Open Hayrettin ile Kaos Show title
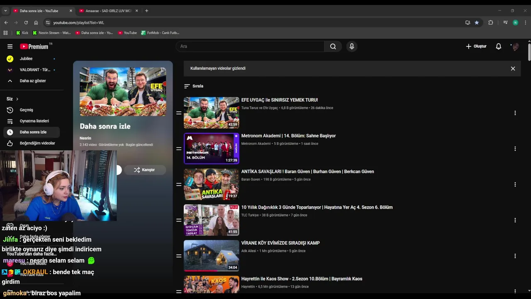The height and width of the screenshot is (299, 531). click(302, 279)
